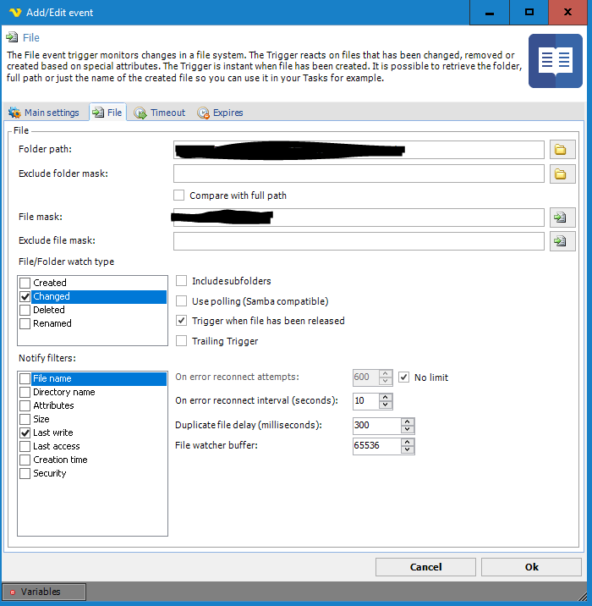Open the help book icon
Image resolution: width=592 pixels, height=606 pixels.
click(555, 61)
